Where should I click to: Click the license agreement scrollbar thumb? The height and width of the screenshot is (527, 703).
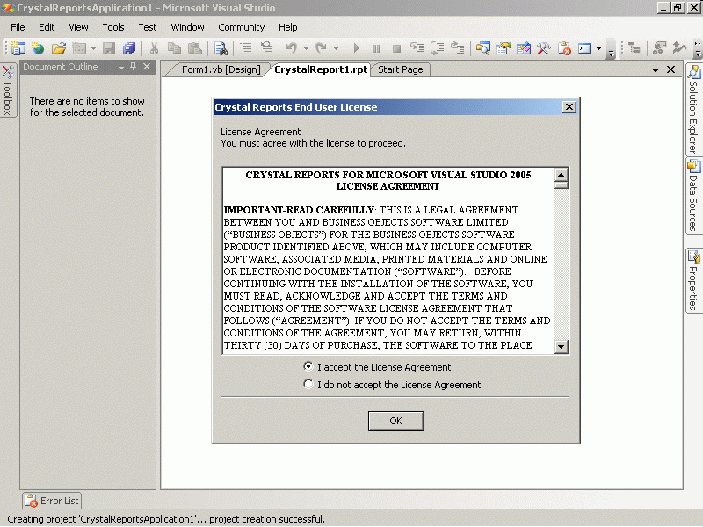click(562, 184)
